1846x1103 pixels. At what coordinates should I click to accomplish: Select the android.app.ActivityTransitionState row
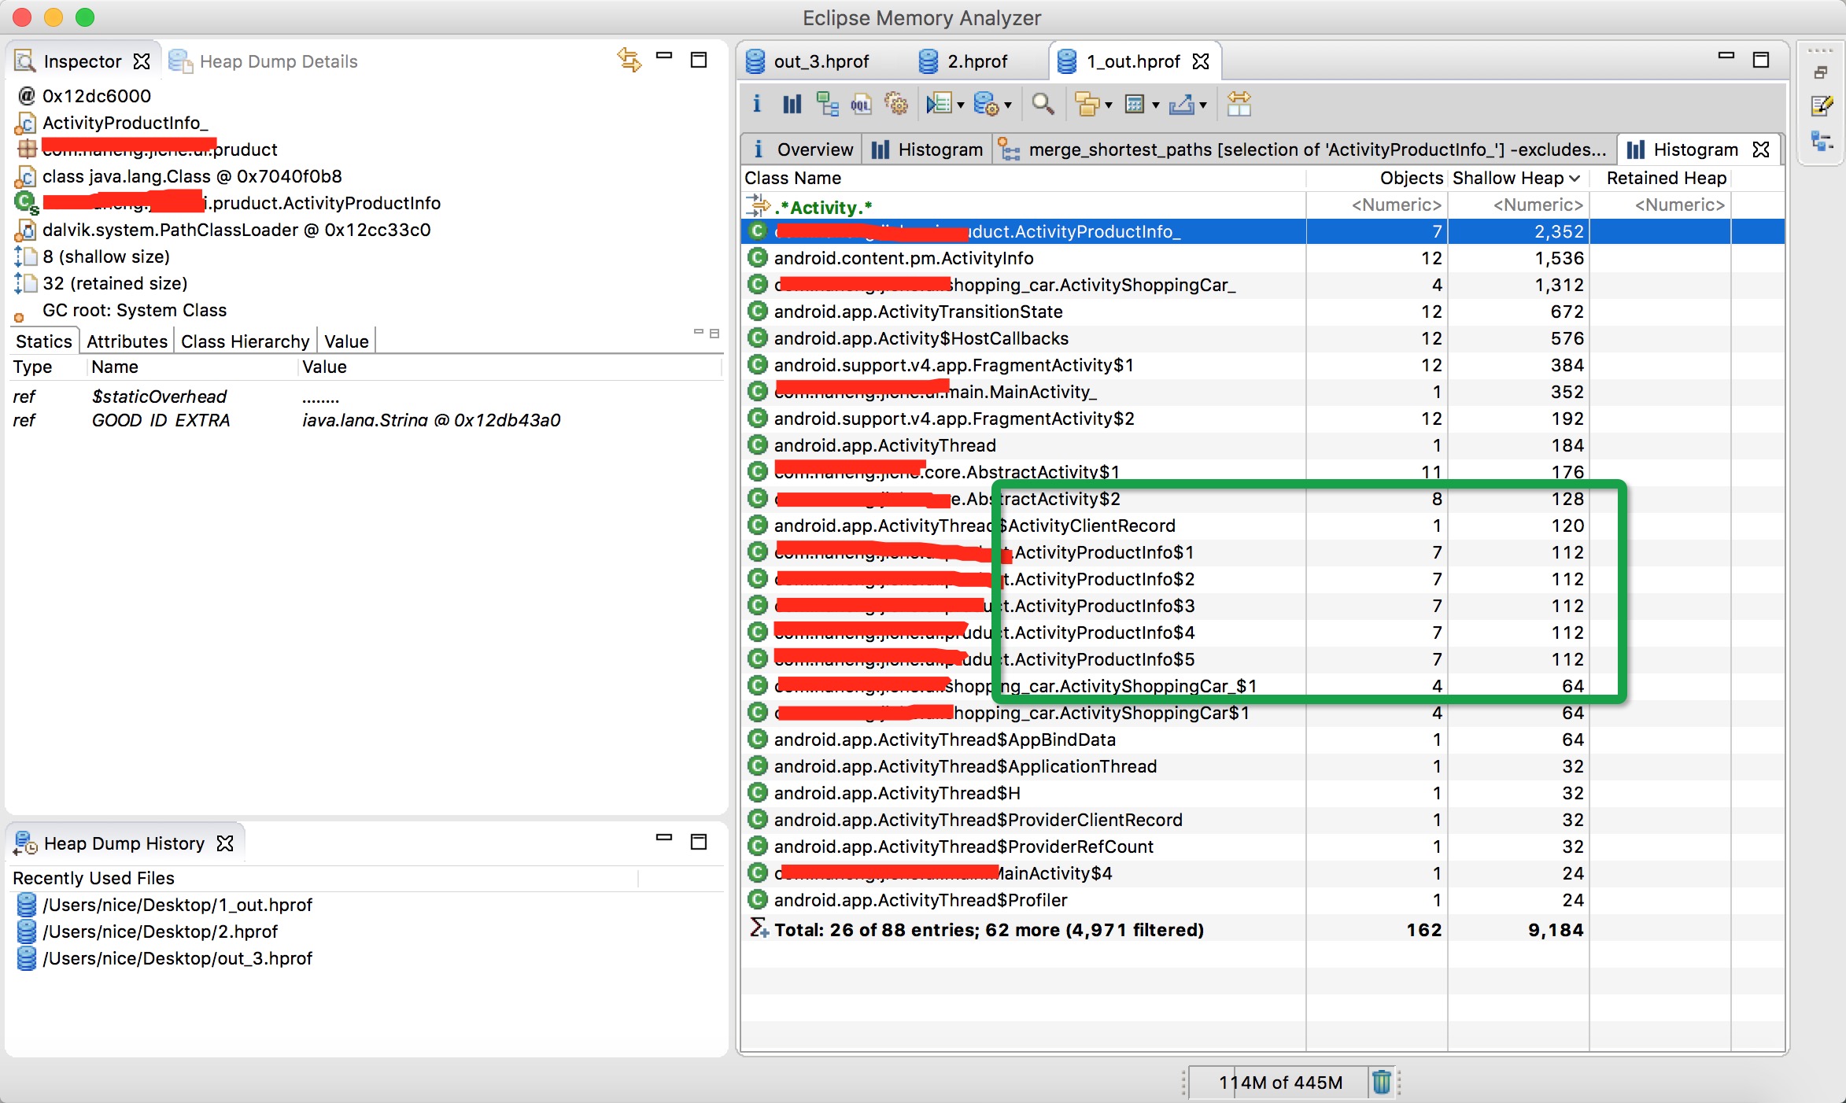click(1262, 312)
